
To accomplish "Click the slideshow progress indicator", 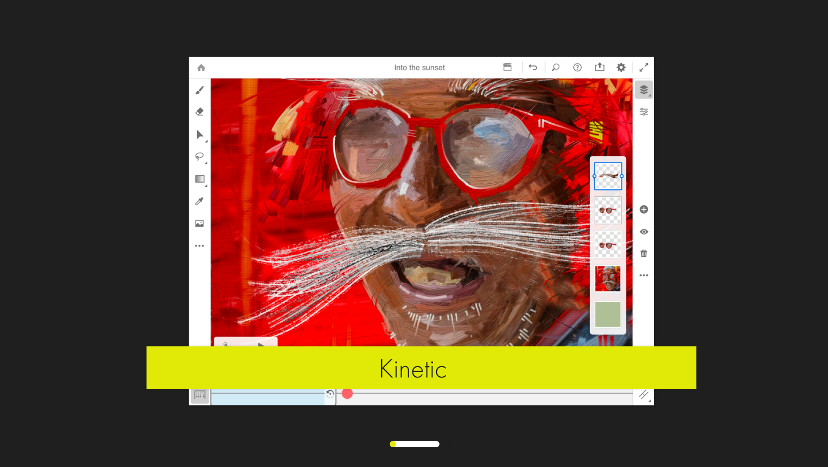I will pos(414,444).
